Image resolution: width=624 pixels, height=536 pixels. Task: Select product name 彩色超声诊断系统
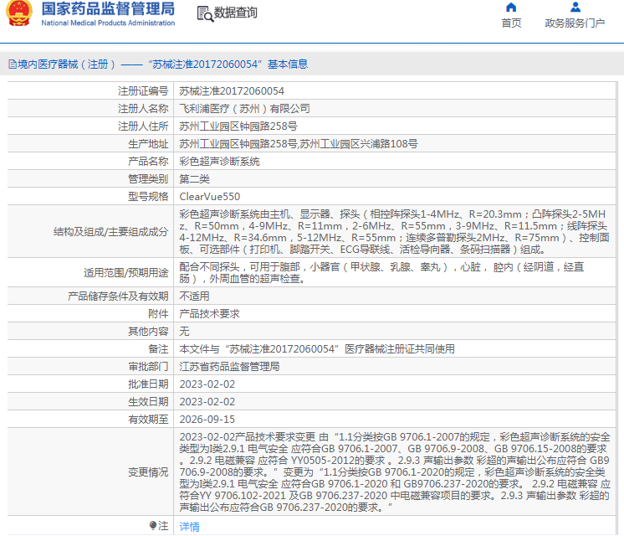[219, 162]
